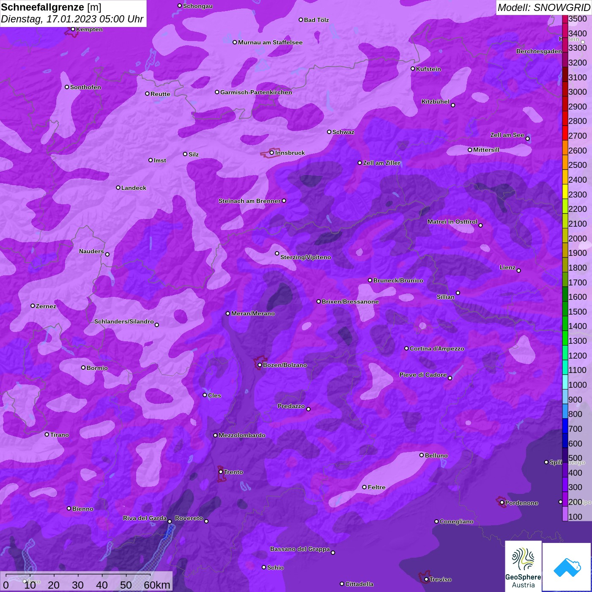The width and height of the screenshot is (592, 592).
Task: Click the Bormio town label
Action: (x=97, y=368)
